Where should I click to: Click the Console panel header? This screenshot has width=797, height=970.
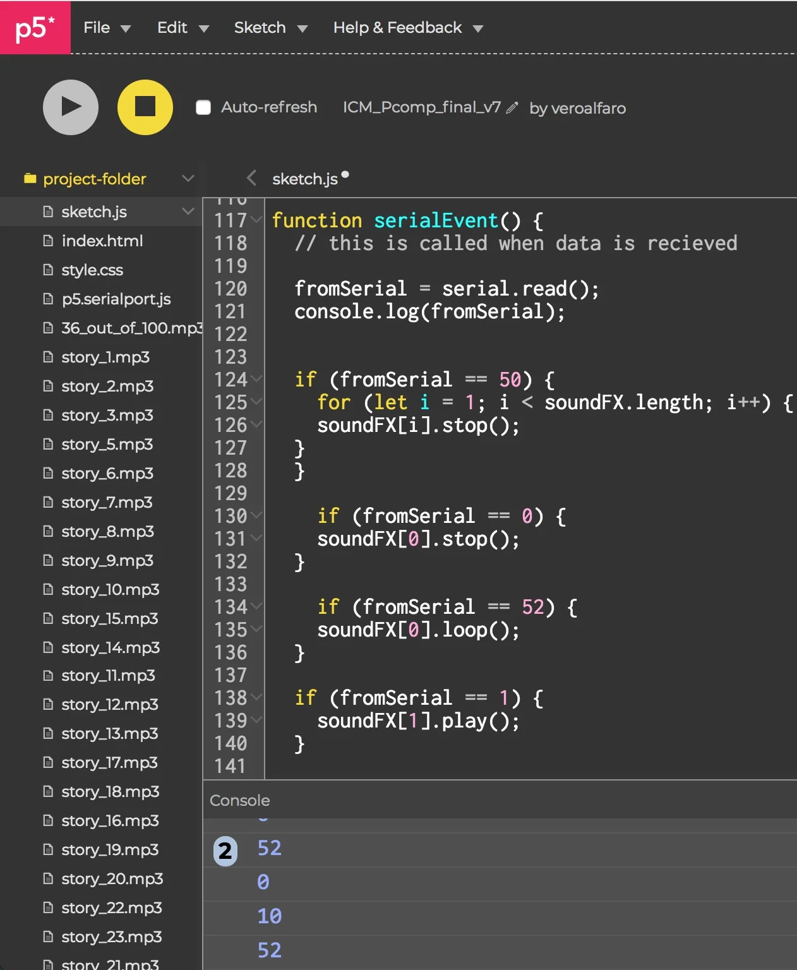[500, 800]
